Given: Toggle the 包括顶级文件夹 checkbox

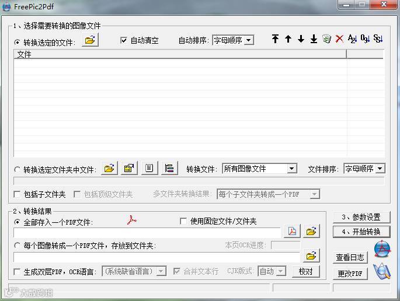Looking at the screenshot, I should point(76,194).
